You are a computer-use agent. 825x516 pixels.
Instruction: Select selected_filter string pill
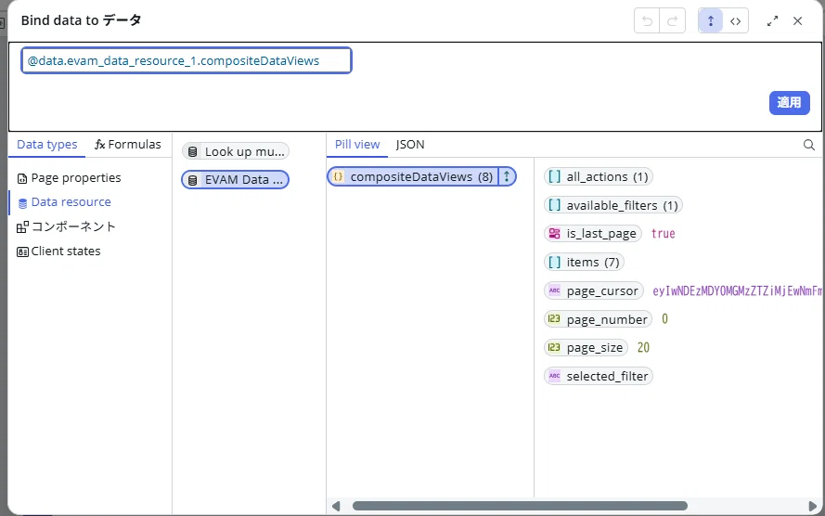click(x=599, y=376)
